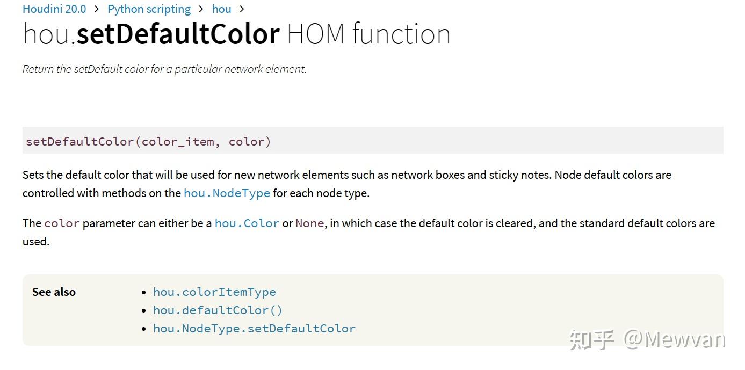Click the italic summary line under the title
745x370 pixels.
[x=164, y=69]
